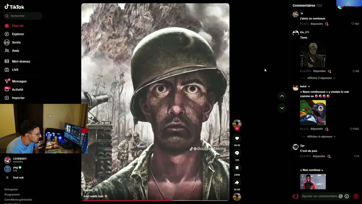The width and height of the screenshot is (362, 204).
Task: Open the video comments bubble icon
Action: (237, 153)
